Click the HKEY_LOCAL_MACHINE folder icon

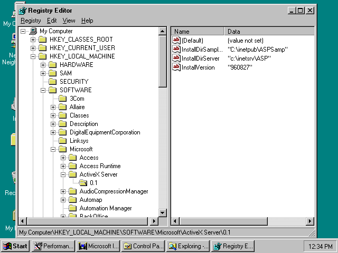[42, 56]
